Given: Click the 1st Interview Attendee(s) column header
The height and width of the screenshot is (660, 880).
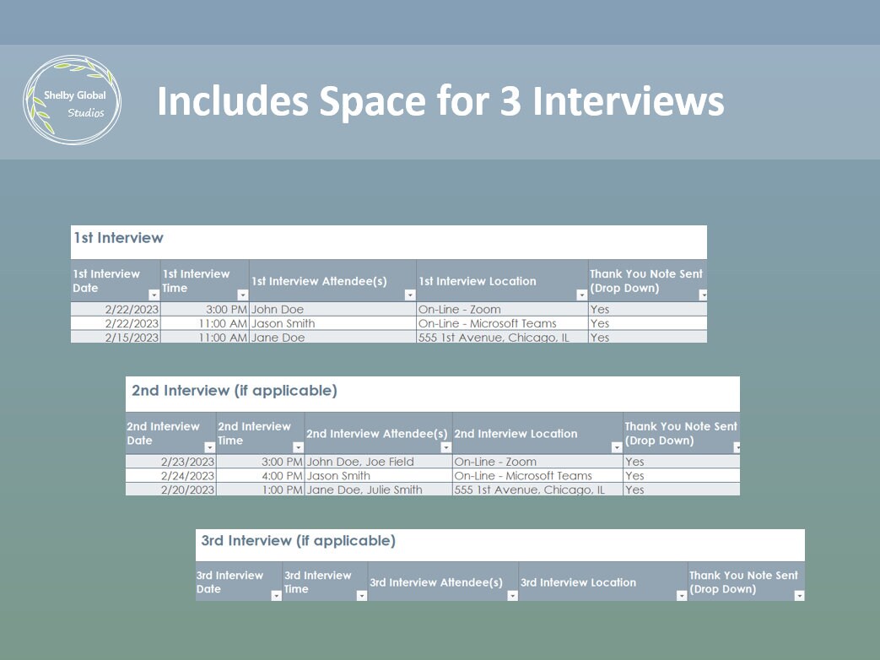Looking at the screenshot, I should click(x=332, y=280).
